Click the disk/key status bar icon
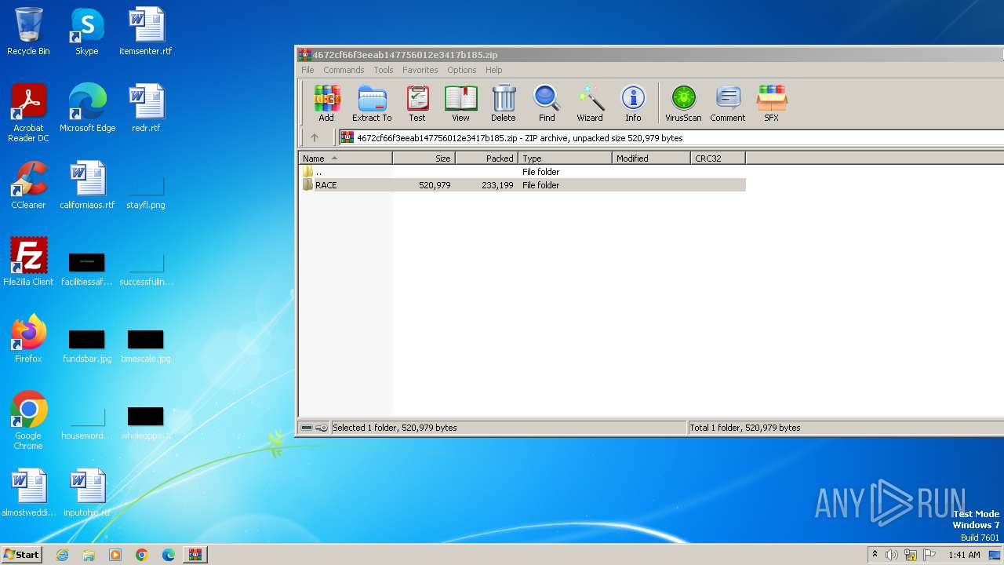The height and width of the screenshot is (565, 1004). (315, 428)
